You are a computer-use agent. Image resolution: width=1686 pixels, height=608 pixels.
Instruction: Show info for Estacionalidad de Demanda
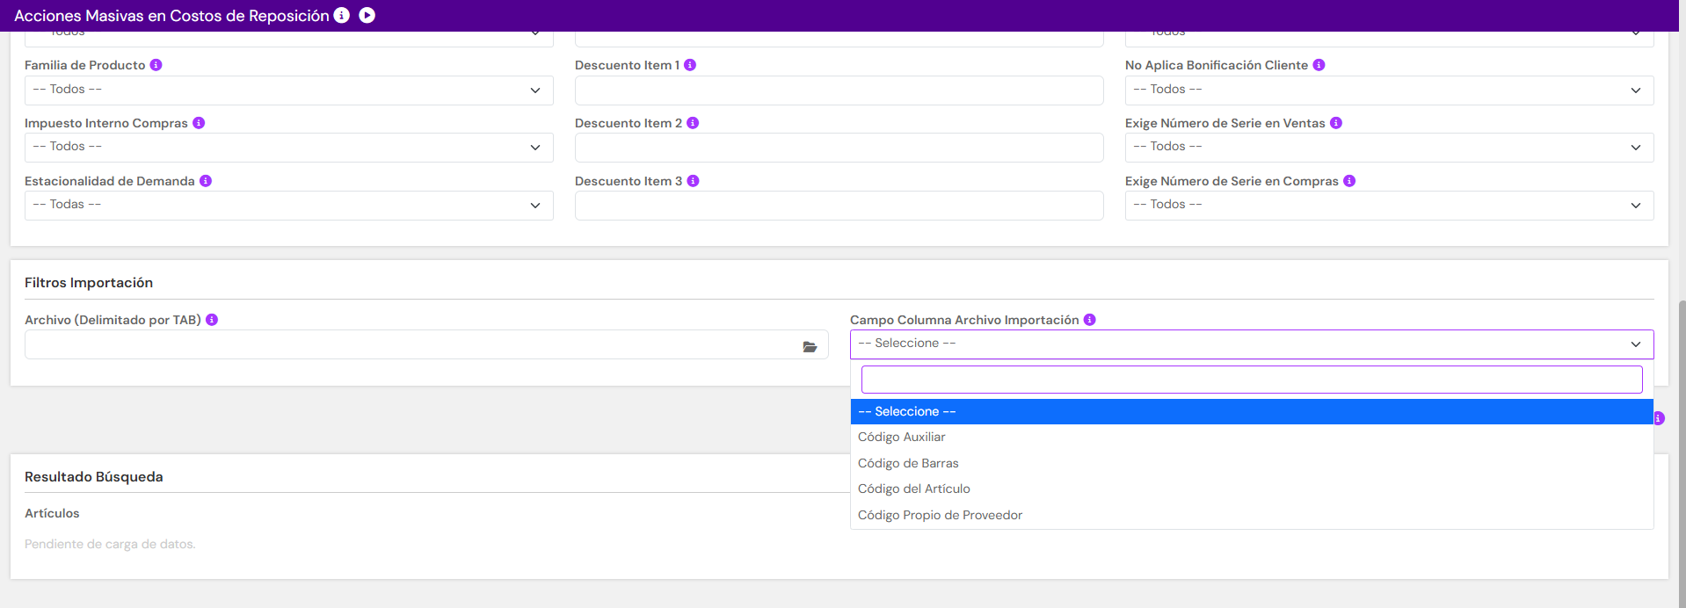coord(206,181)
